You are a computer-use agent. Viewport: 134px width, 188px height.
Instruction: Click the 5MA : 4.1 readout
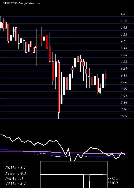coord(14,179)
